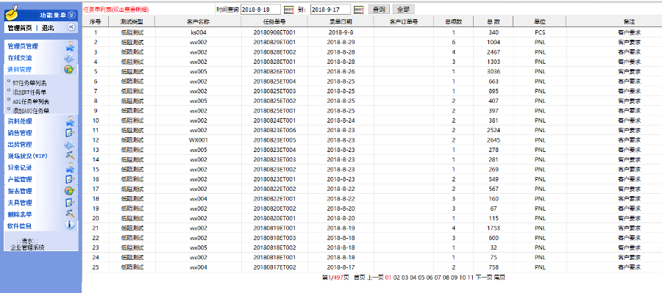Click the 录单日期 column header
This screenshot has width=662, height=293.
(341, 21)
